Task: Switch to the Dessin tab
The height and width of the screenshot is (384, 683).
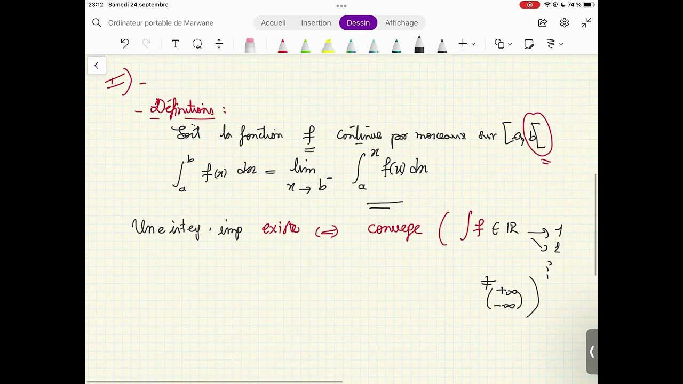Action: point(358,23)
